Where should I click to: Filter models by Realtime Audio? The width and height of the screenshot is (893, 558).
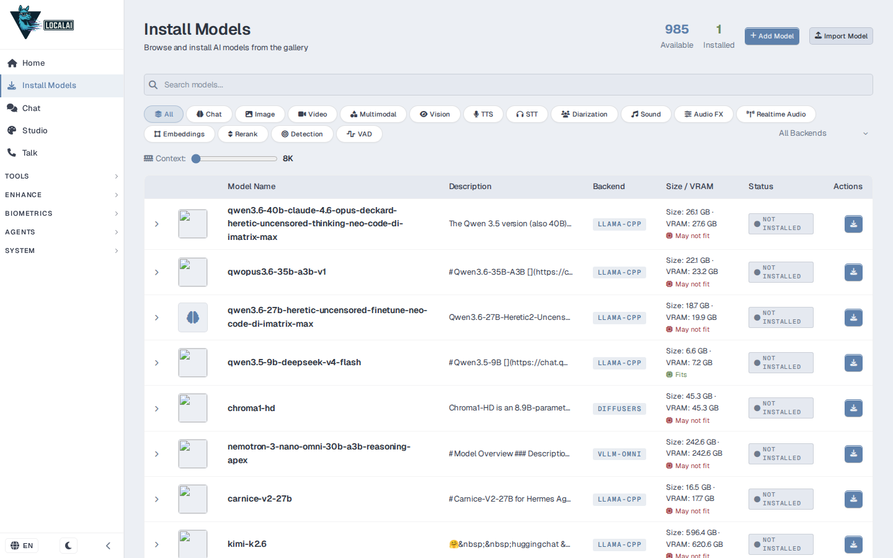coord(776,114)
